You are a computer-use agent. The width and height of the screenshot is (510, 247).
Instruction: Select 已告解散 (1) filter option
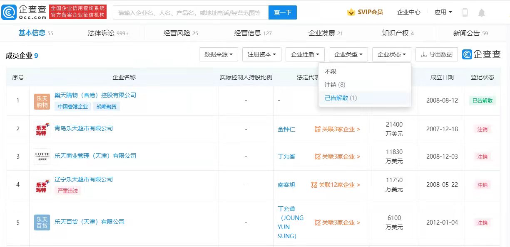[x=365, y=98]
